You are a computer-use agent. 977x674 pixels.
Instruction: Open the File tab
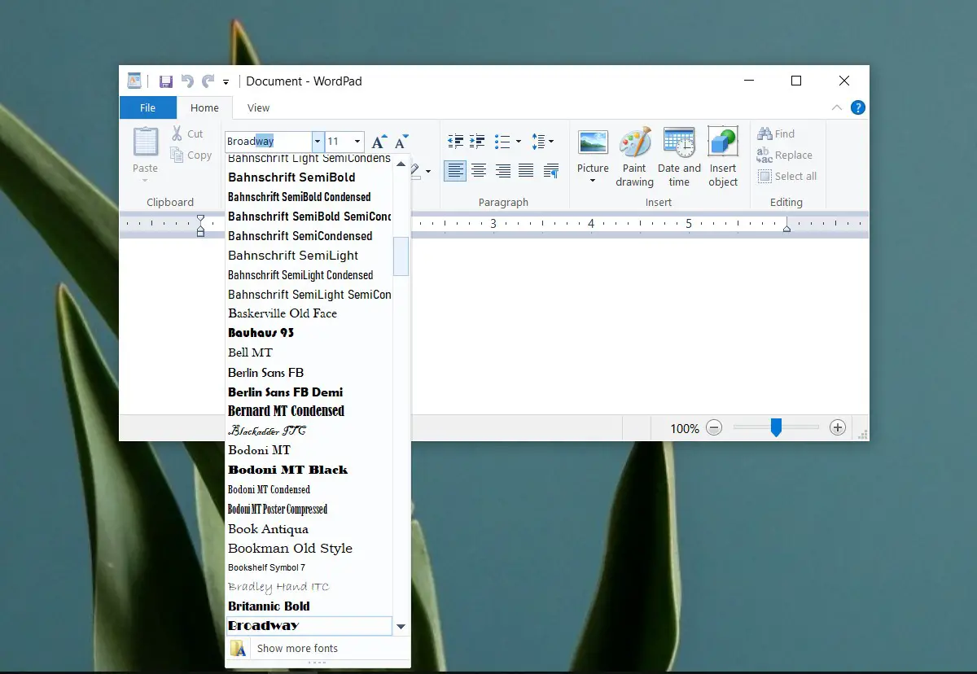(147, 107)
